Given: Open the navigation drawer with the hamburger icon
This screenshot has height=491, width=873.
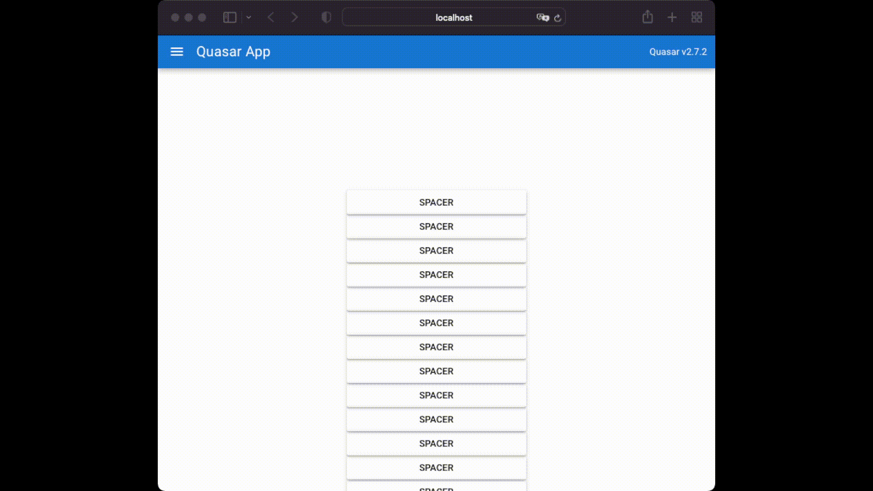Looking at the screenshot, I should [177, 51].
